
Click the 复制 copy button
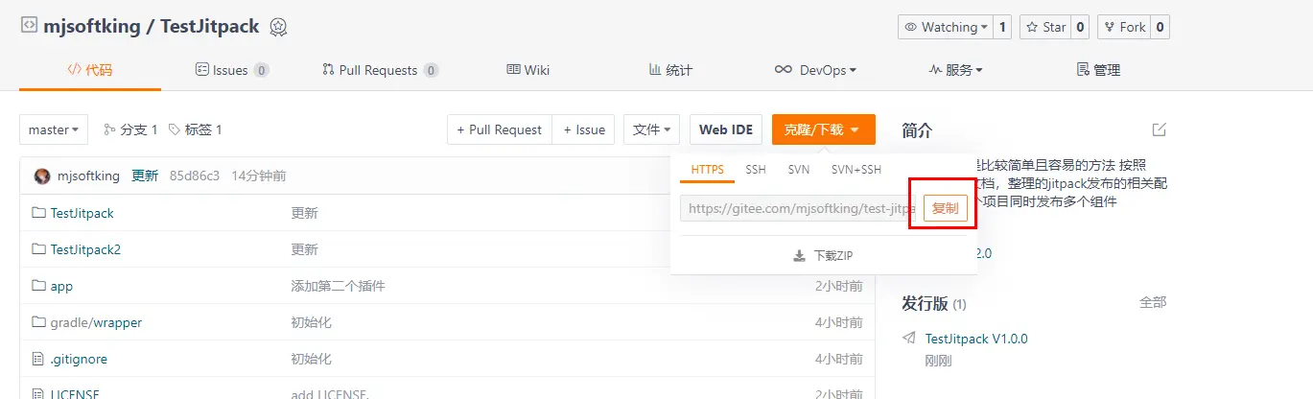click(945, 208)
